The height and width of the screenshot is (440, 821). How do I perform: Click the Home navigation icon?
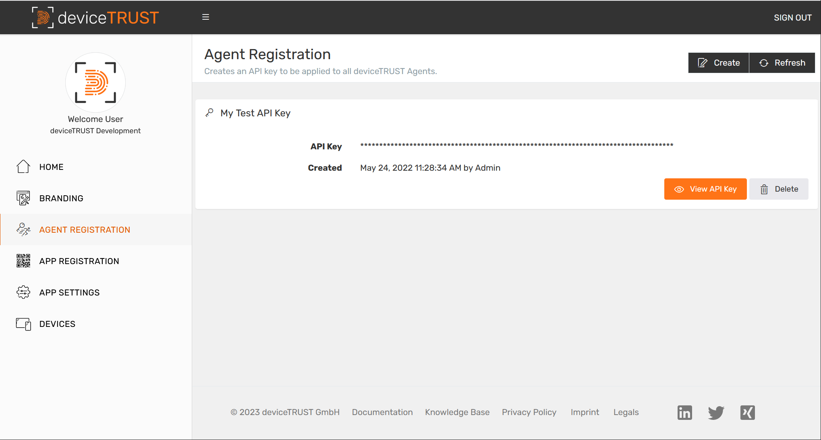(x=22, y=167)
